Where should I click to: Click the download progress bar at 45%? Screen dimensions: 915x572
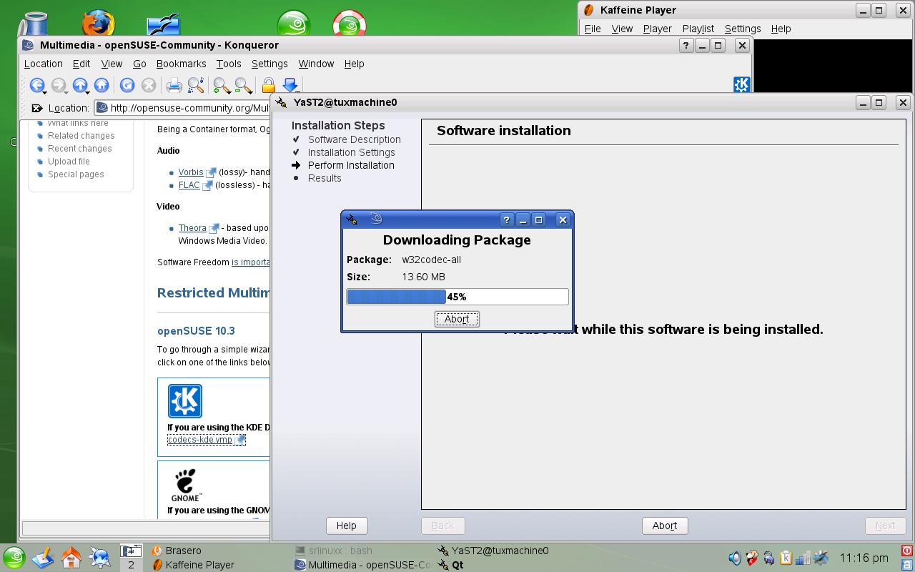(457, 297)
